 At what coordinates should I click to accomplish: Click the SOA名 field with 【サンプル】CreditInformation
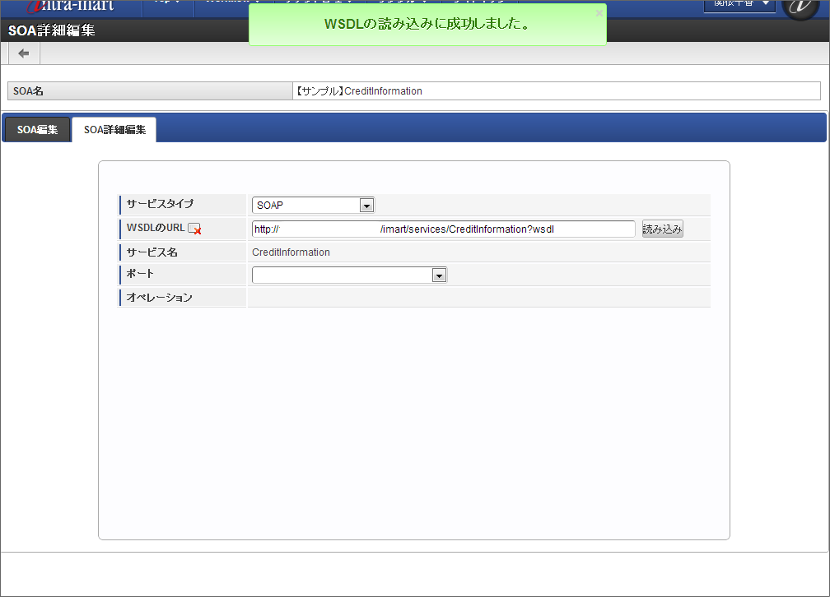pyautogui.click(x=557, y=91)
